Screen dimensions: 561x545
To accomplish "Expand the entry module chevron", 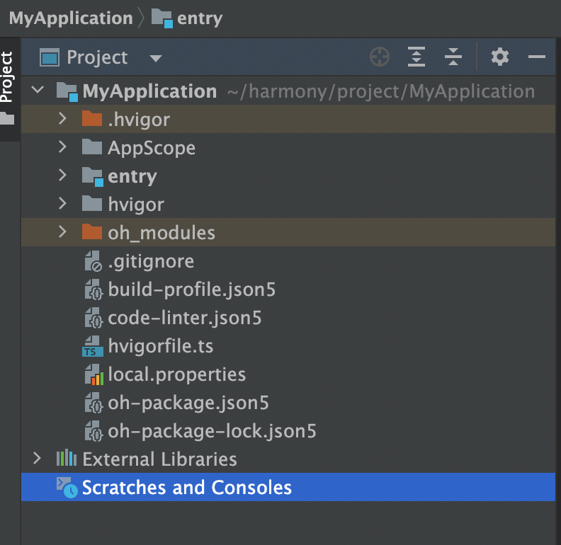I will [x=62, y=175].
